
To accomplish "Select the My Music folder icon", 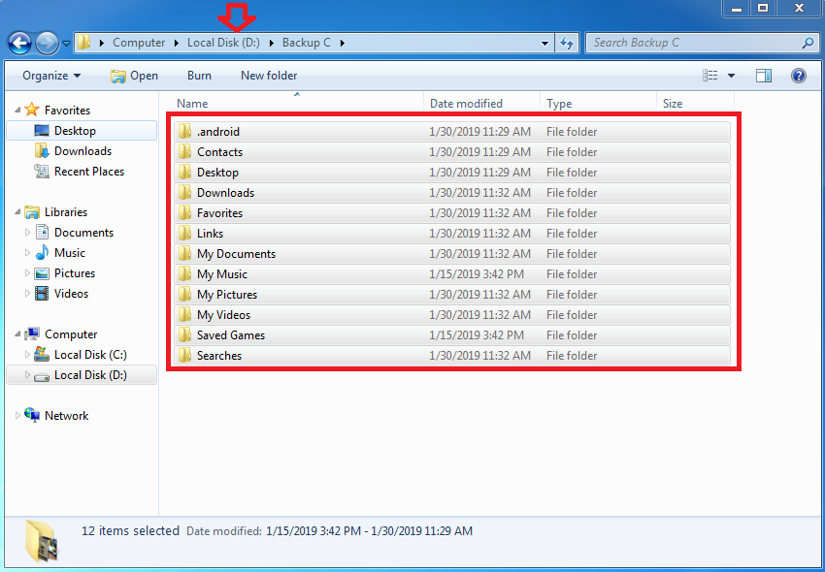I will [x=184, y=274].
